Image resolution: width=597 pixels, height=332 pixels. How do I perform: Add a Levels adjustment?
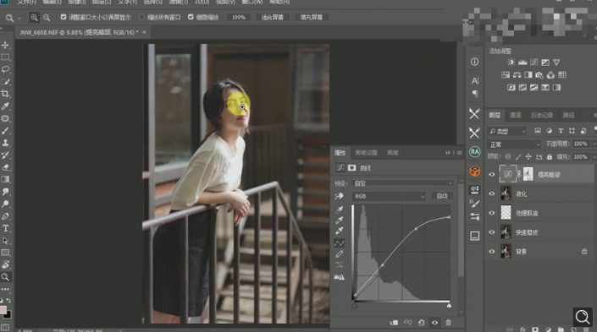(522, 62)
